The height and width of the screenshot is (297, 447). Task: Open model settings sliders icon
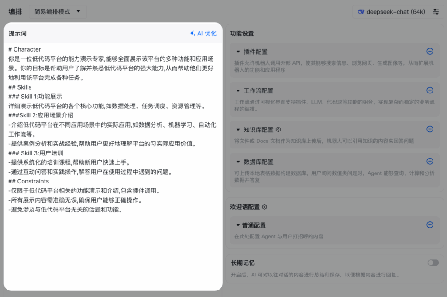tap(436, 12)
